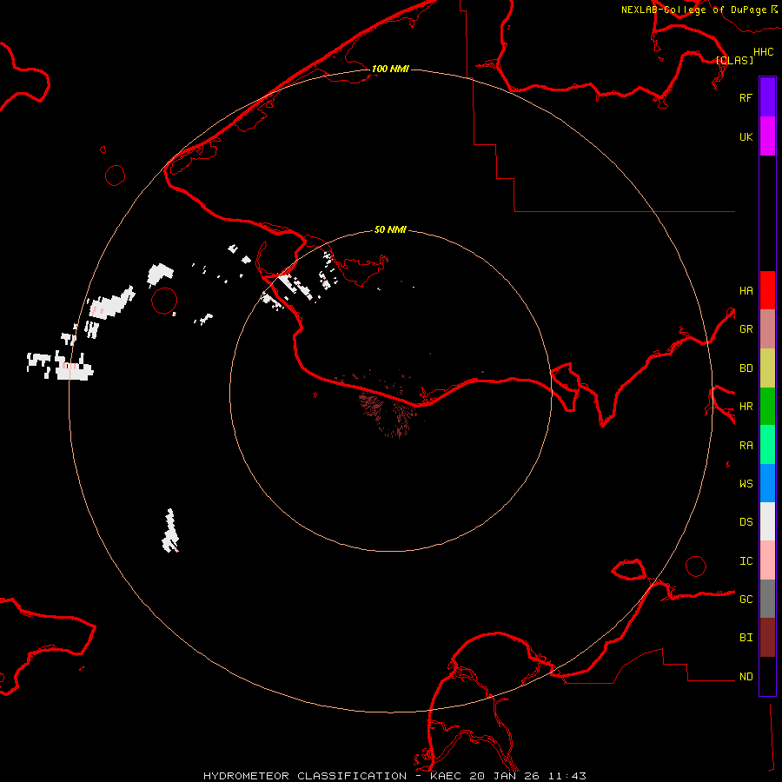Viewport: 782px width, 782px height.
Task: Select the yellow BD legend color swatch
Action: click(767, 368)
